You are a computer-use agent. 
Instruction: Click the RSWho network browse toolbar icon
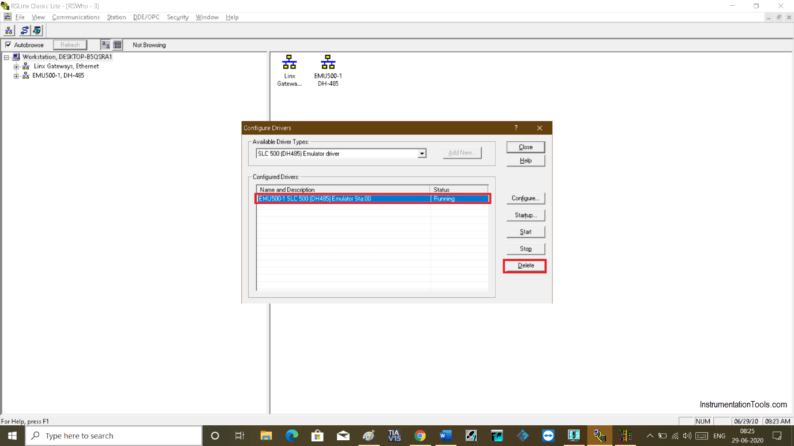click(9, 31)
